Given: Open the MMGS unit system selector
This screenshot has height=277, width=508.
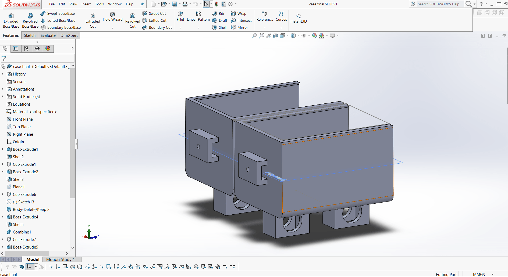Looking at the screenshot, I should tap(479, 274).
